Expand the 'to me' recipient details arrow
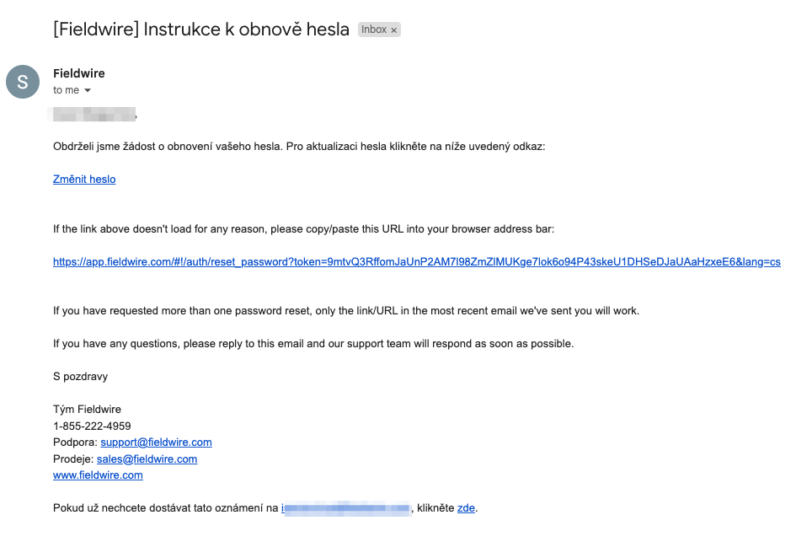Image resolution: width=812 pixels, height=547 pixels. 88,90
